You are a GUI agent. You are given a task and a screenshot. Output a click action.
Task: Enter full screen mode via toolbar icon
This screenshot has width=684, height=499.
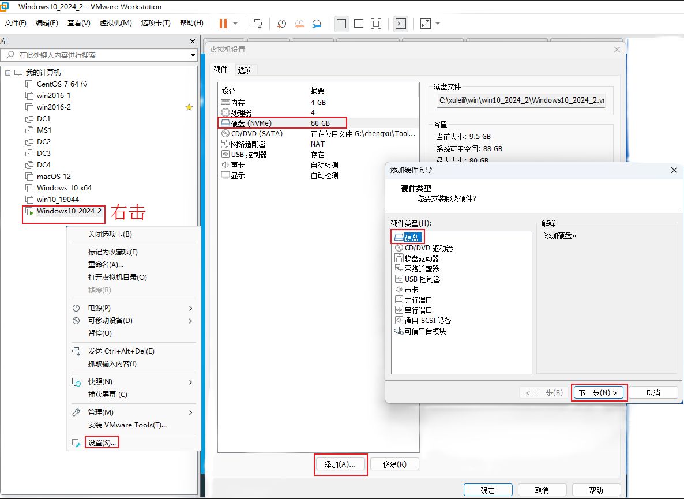[x=376, y=24]
